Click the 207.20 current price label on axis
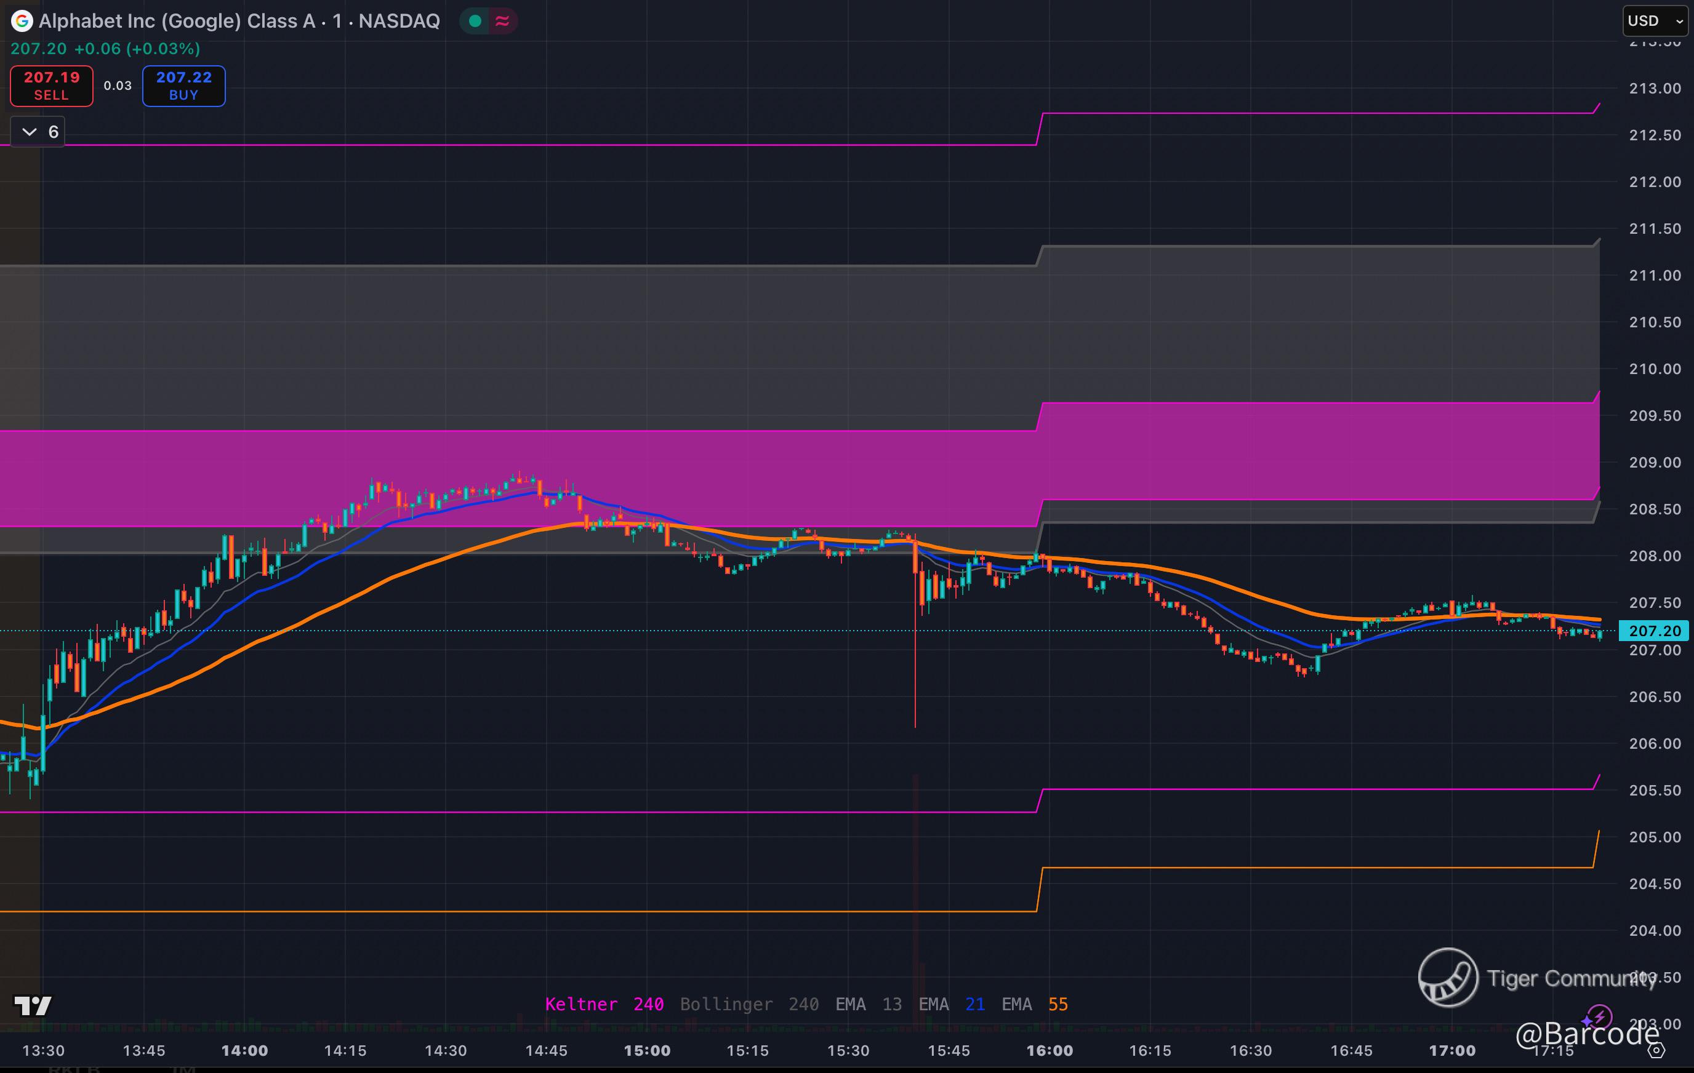The height and width of the screenshot is (1073, 1694). (x=1653, y=631)
